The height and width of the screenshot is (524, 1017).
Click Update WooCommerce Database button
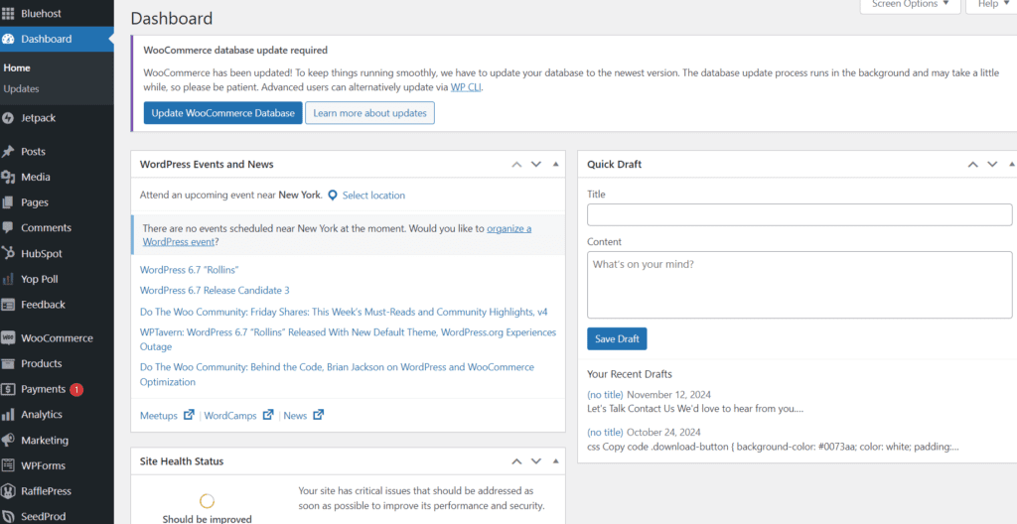pos(223,113)
